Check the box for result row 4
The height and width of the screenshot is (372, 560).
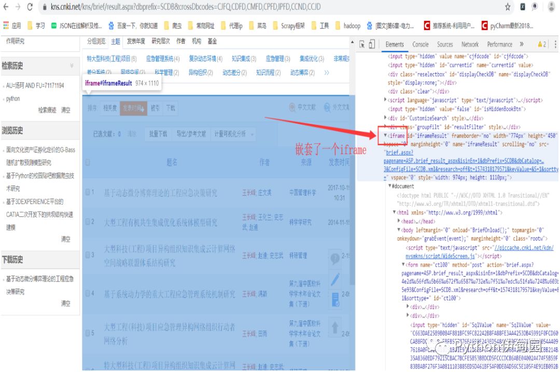click(88, 293)
